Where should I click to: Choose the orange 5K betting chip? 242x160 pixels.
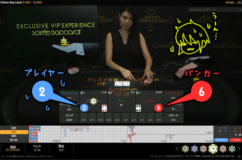(223, 149)
